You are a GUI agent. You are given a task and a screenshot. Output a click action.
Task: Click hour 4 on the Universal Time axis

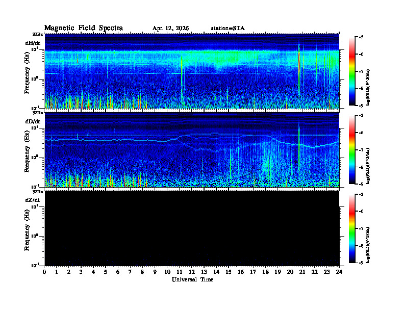[93, 272]
